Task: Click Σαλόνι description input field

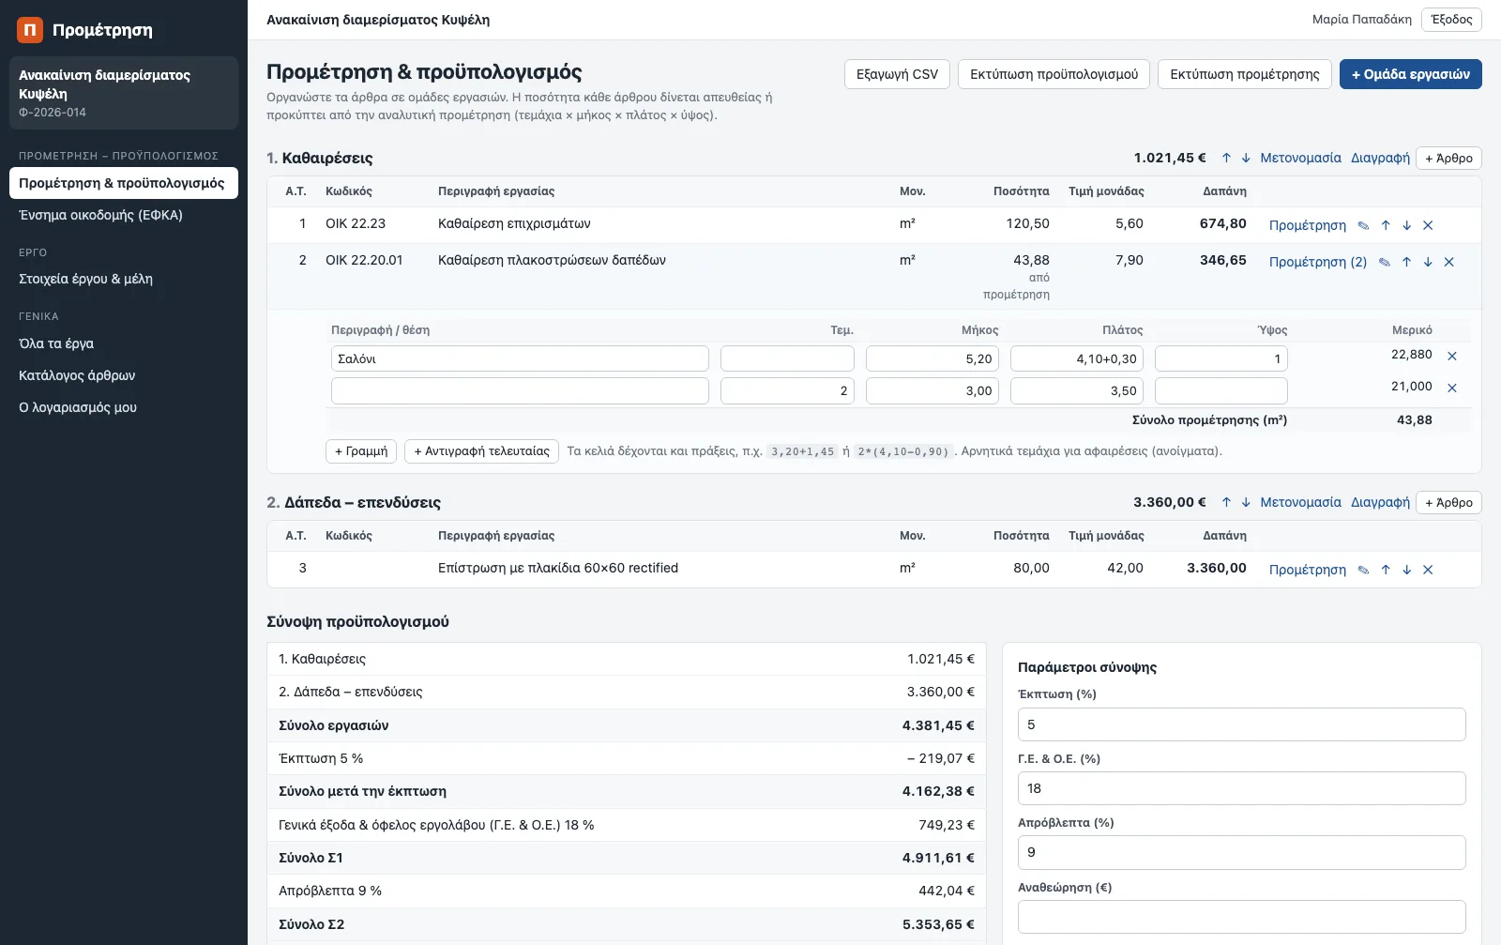Action: [x=520, y=358]
